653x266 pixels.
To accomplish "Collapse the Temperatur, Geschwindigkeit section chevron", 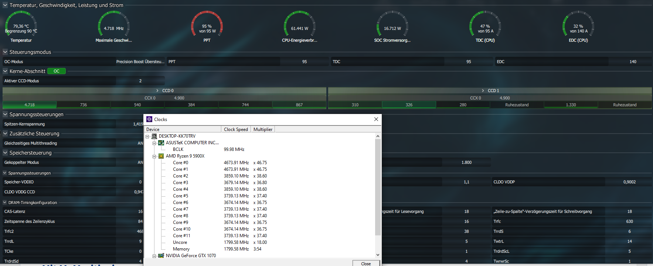I will [5, 5].
